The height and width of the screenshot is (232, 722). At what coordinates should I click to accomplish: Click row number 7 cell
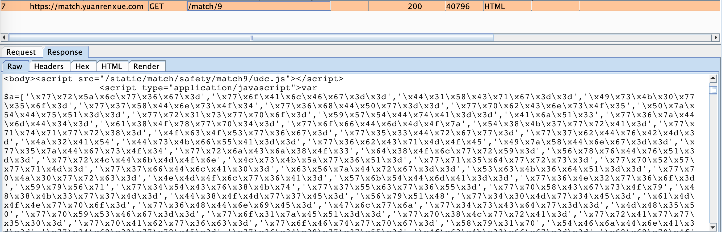[15, 6]
